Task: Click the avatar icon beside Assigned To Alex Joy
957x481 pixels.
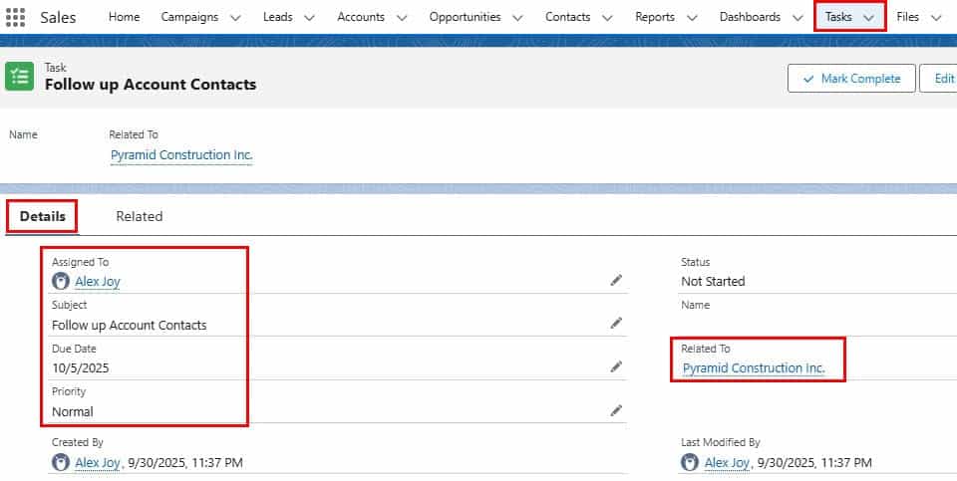Action: pos(61,281)
